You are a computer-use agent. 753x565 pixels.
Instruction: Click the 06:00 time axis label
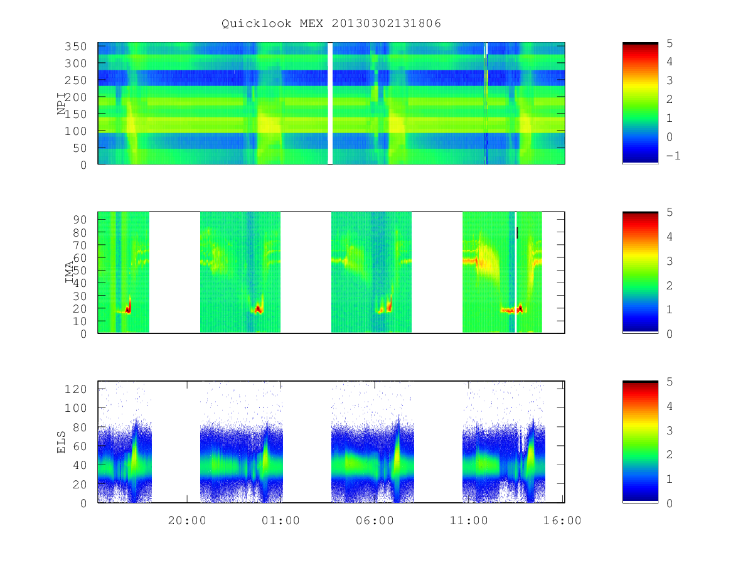click(375, 520)
